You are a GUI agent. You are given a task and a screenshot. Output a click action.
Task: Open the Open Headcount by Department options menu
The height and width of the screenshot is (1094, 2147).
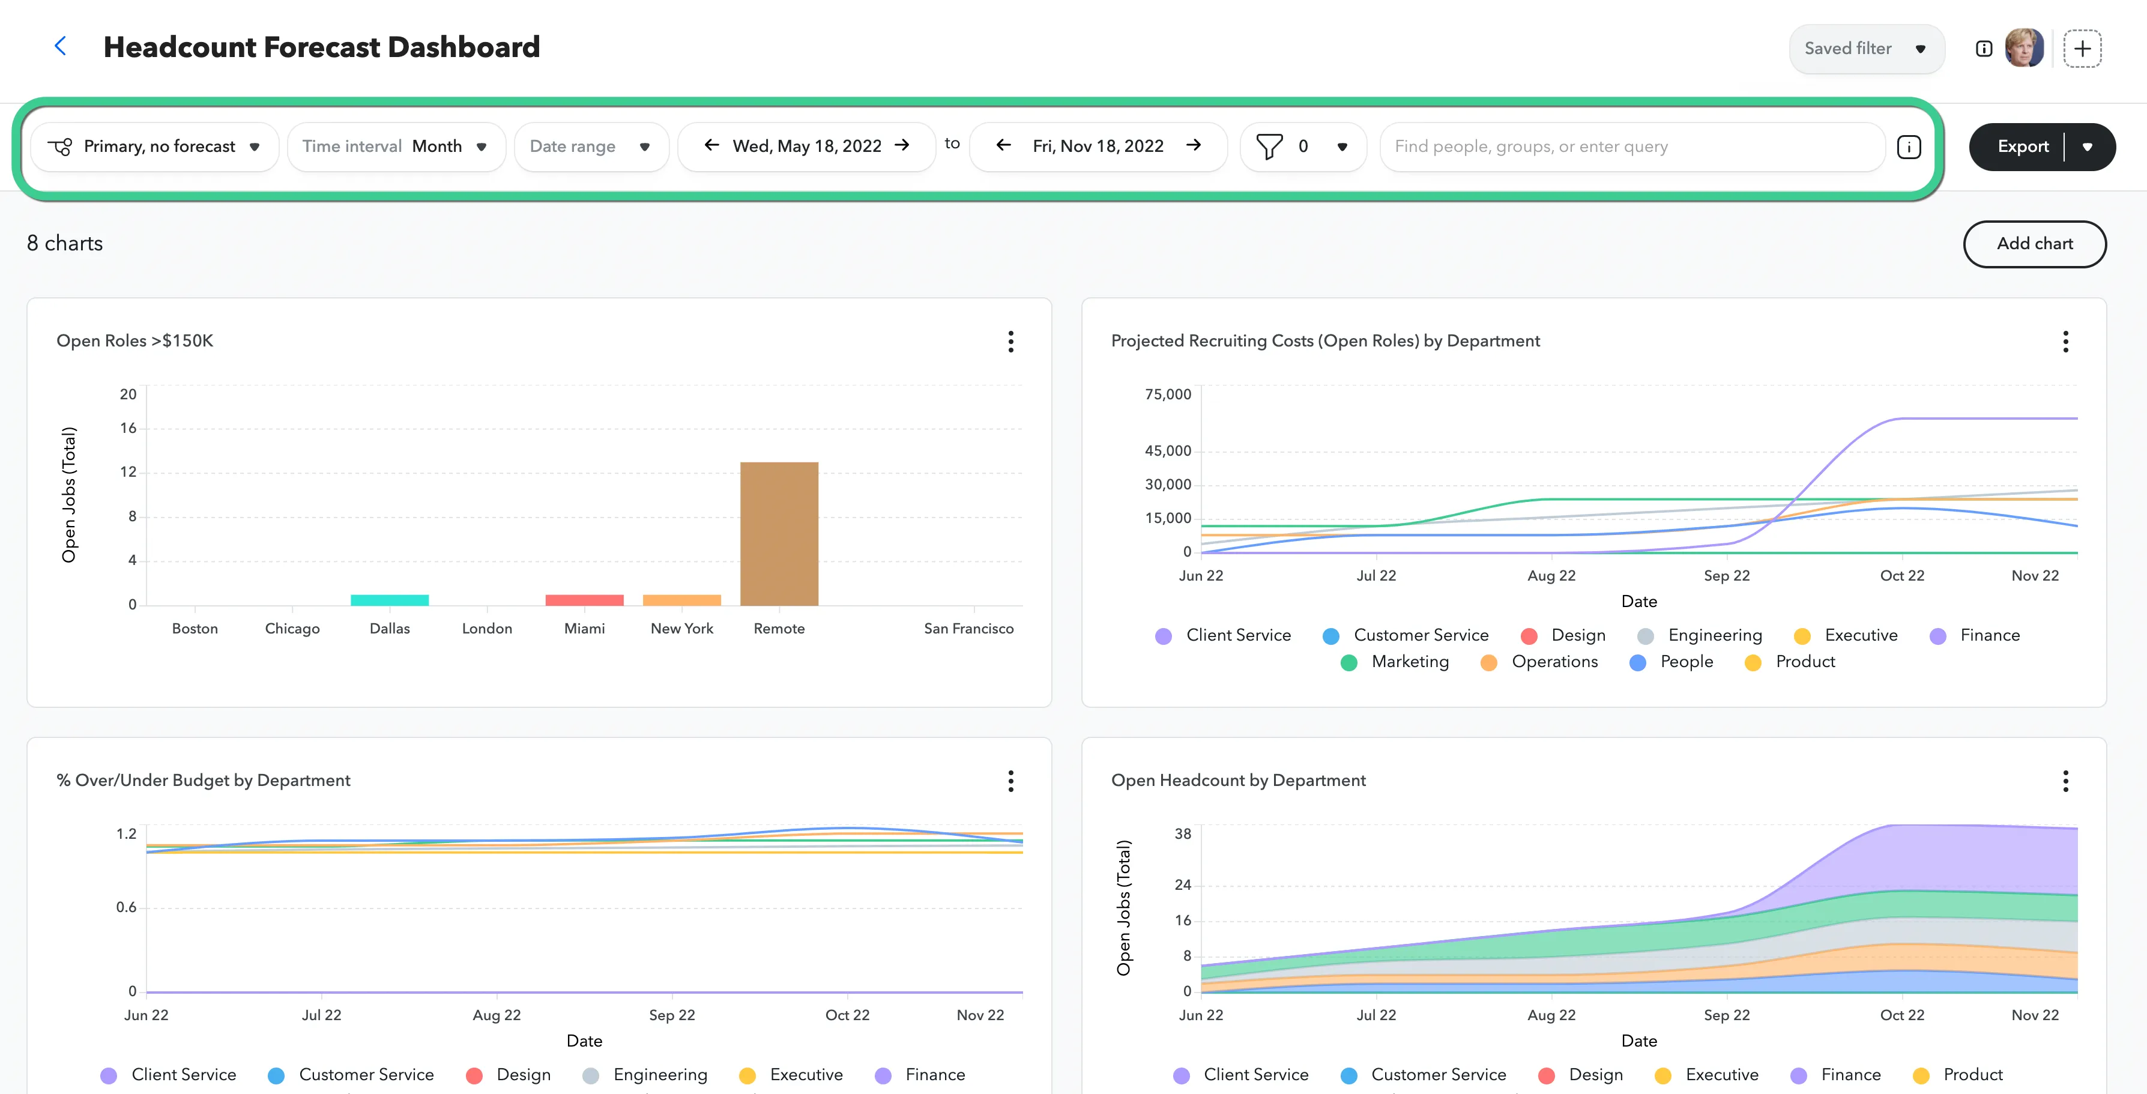coord(2065,781)
